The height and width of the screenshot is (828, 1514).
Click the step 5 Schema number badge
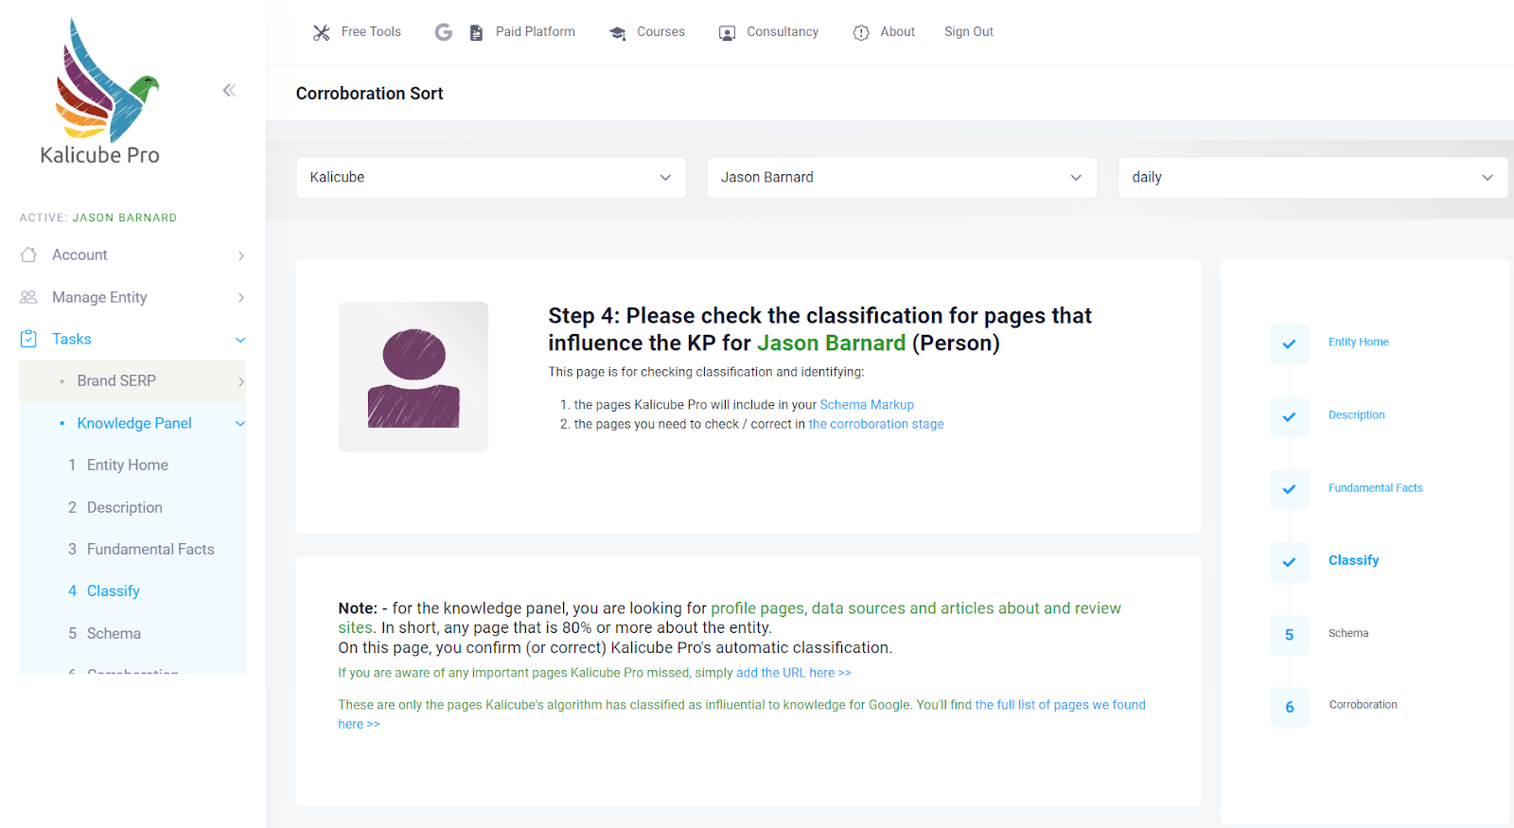tap(1289, 635)
